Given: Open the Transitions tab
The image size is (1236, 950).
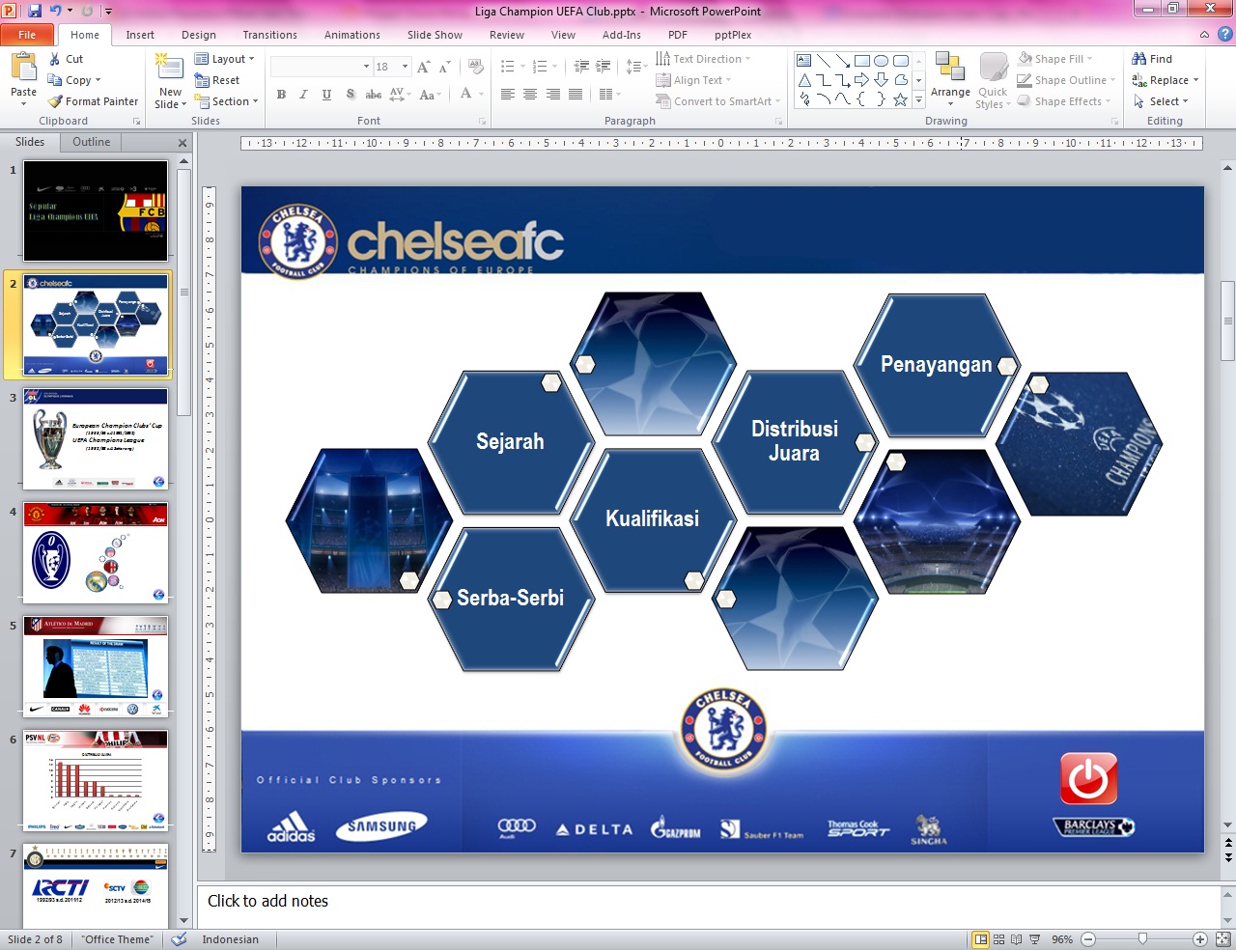Looking at the screenshot, I should pyautogui.click(x=270, y=35).
